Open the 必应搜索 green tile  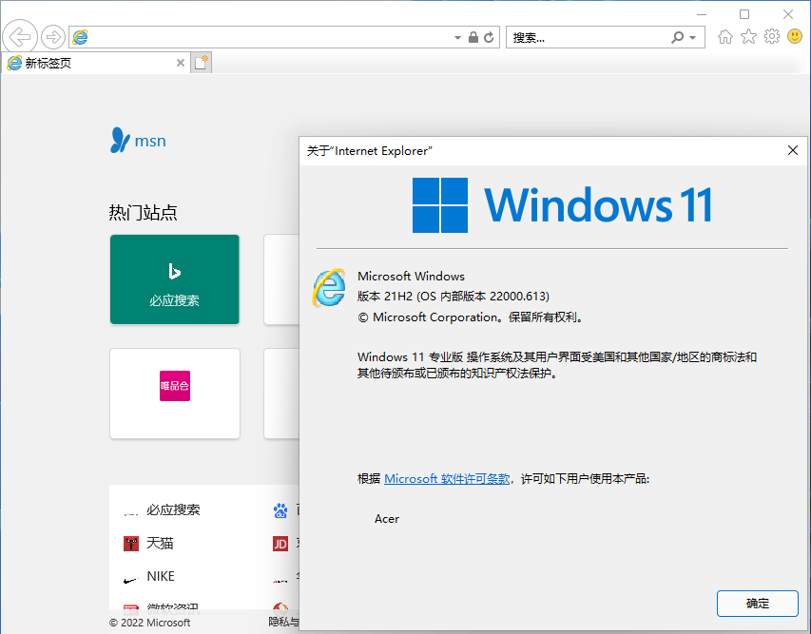(175, 279)
